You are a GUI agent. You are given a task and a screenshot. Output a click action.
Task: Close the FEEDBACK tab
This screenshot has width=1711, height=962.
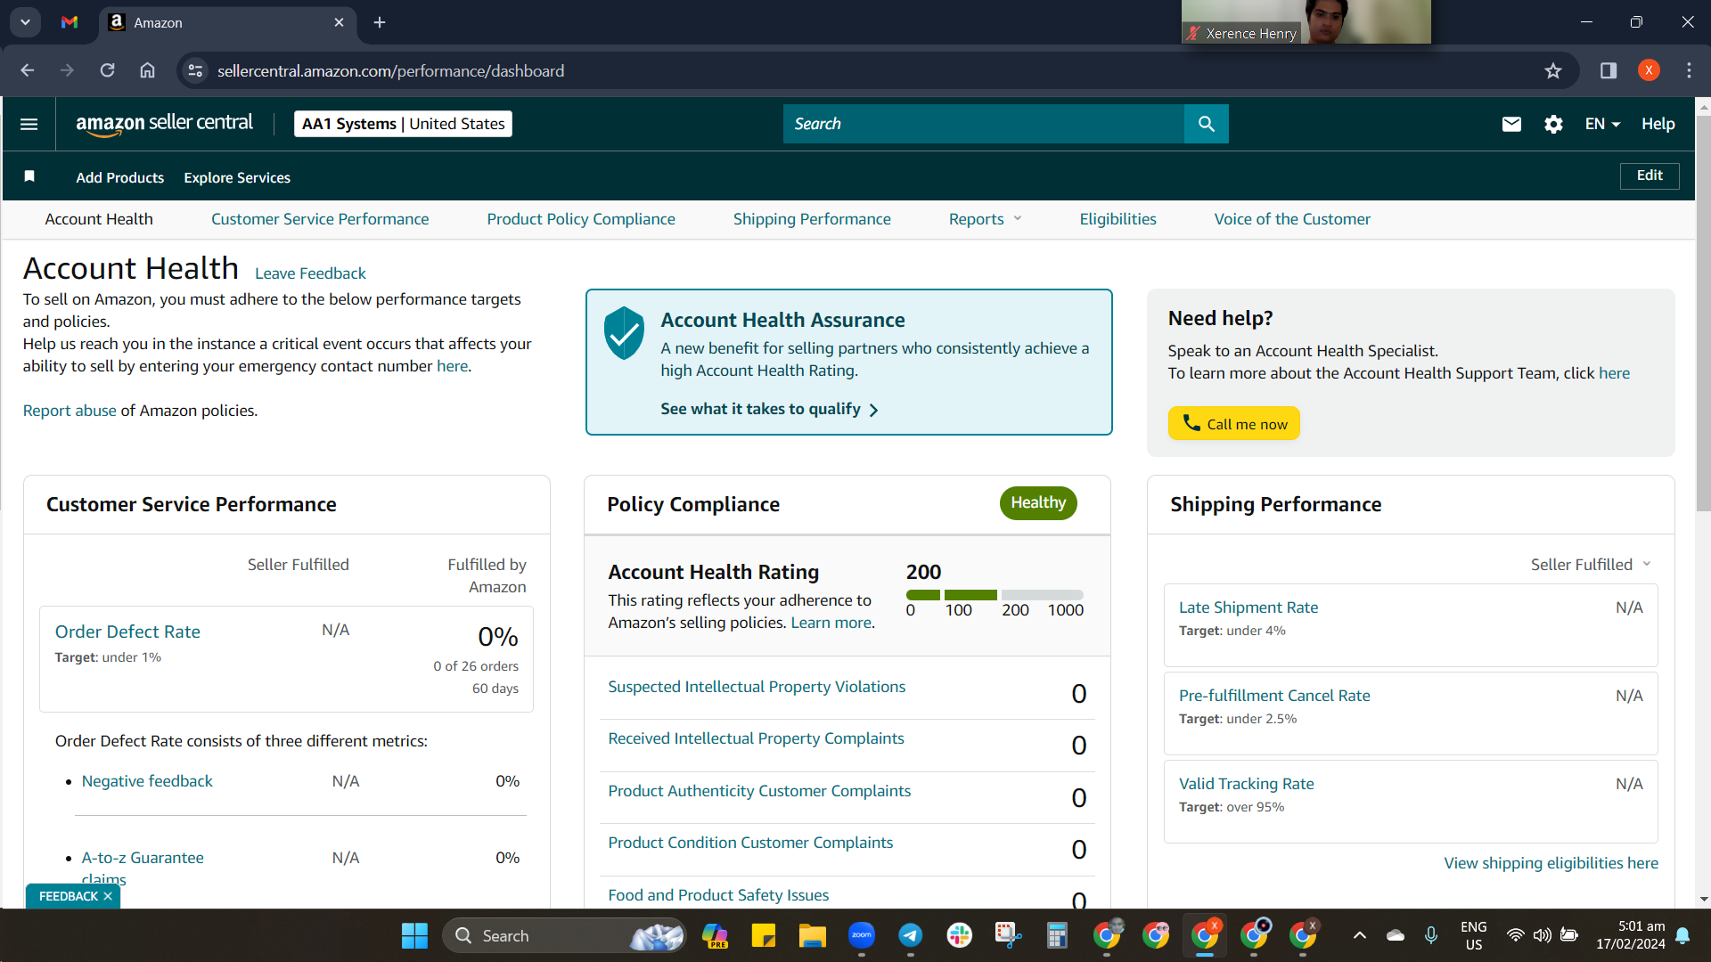click(108, 896)
